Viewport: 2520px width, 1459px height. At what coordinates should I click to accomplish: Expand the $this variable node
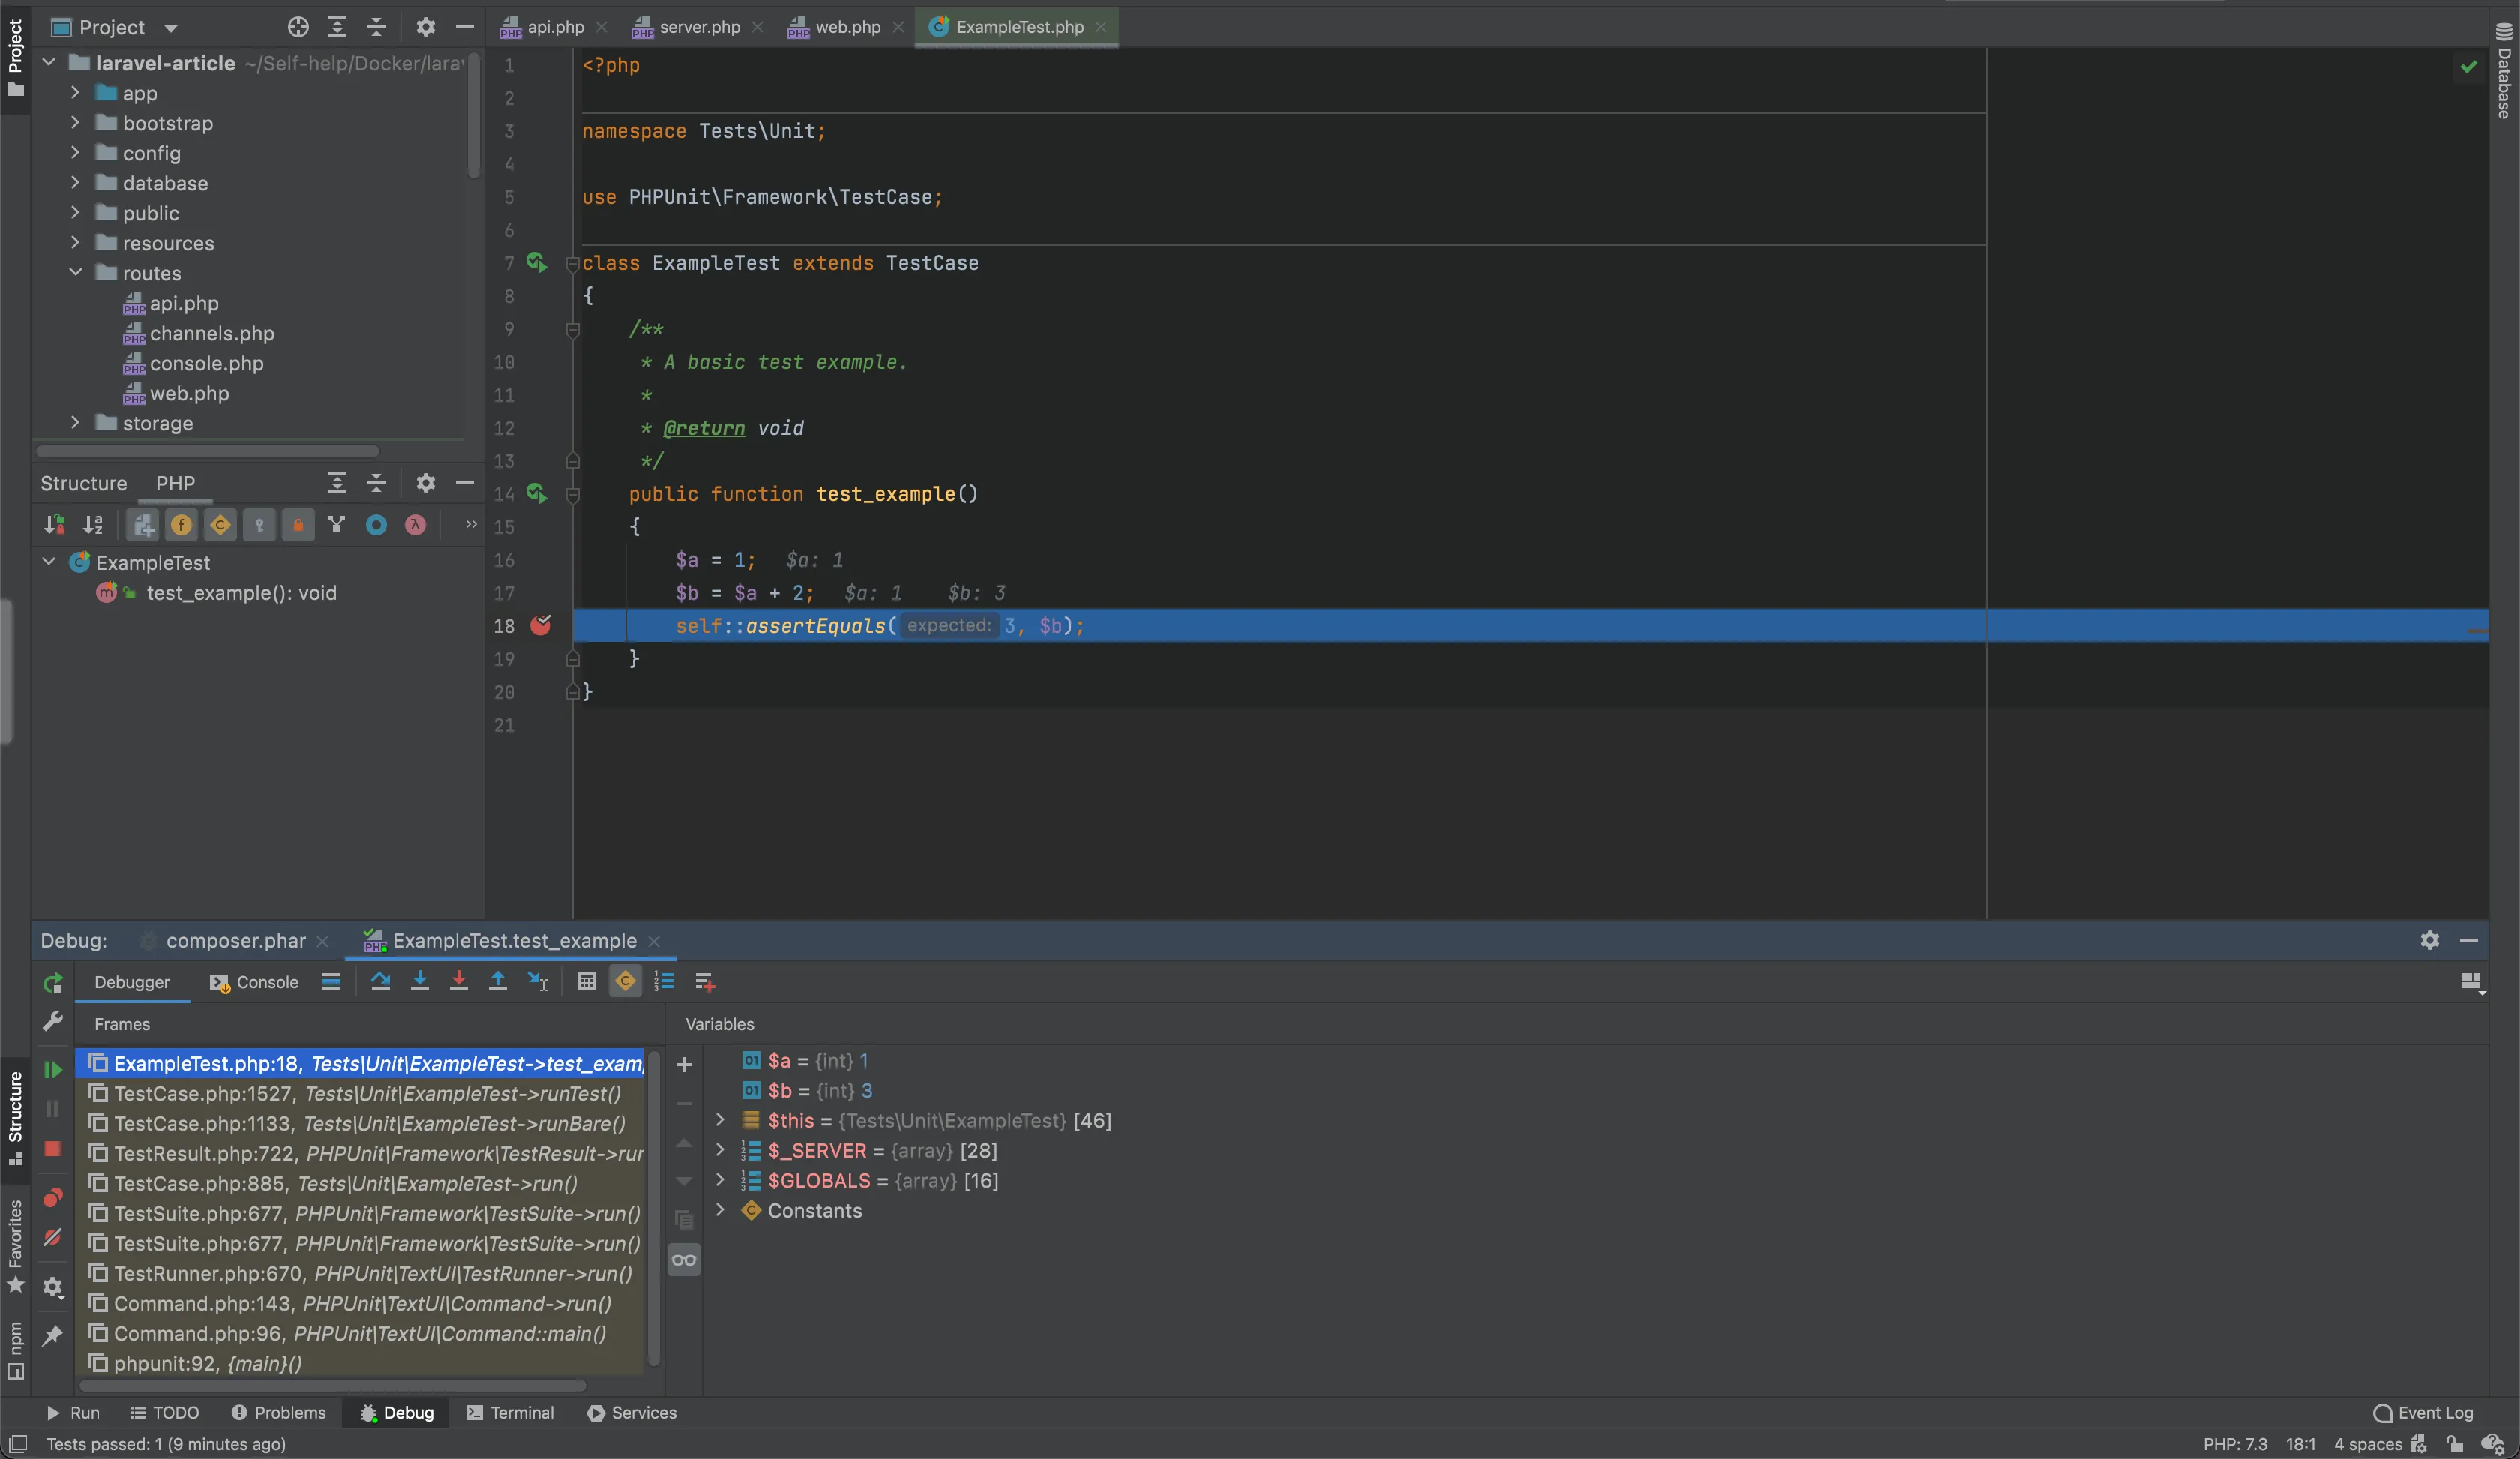pos(720,1120)
